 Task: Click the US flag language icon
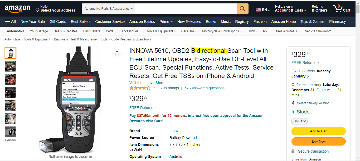click(x=258, y=10)
